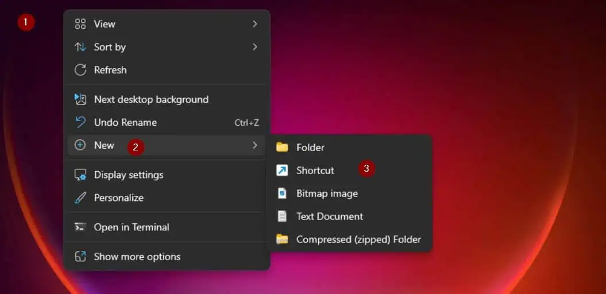Create a new Text Document
Image resolution: width=606 pixels, height=294 pixels.
(349, 216)
